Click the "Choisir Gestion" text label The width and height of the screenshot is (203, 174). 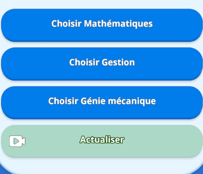102,62
